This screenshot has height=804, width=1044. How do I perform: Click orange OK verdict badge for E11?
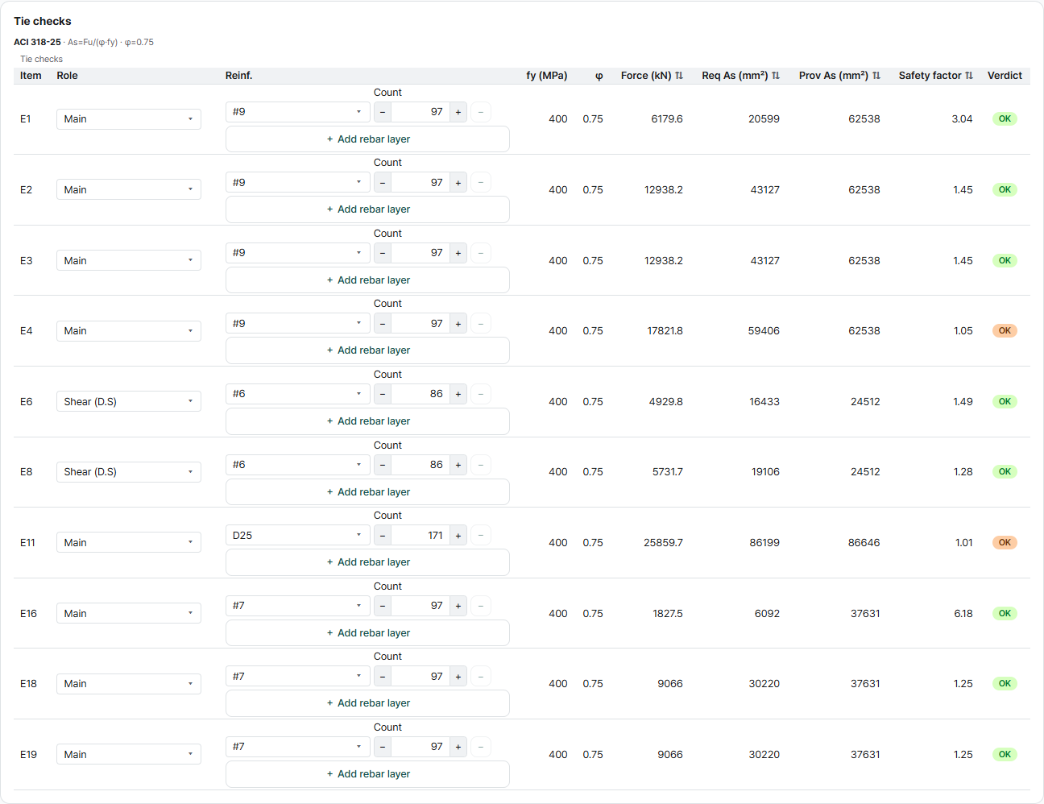tap(1005, 543)
